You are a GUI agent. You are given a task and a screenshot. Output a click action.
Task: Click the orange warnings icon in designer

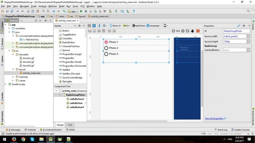coord(198,31)
